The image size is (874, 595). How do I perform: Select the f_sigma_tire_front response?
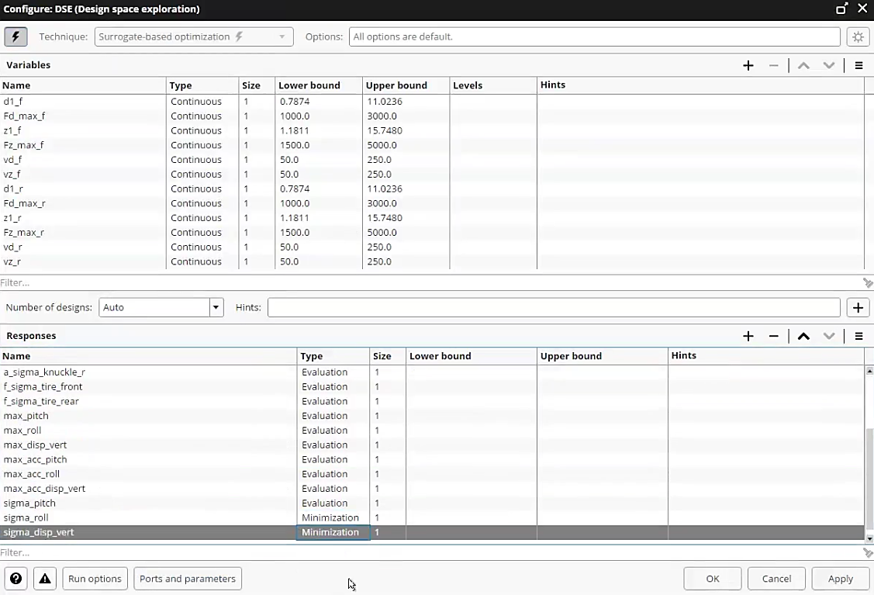point(43,386)
